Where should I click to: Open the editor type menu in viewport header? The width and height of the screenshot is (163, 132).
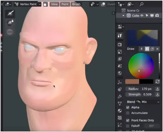(8, 4)
